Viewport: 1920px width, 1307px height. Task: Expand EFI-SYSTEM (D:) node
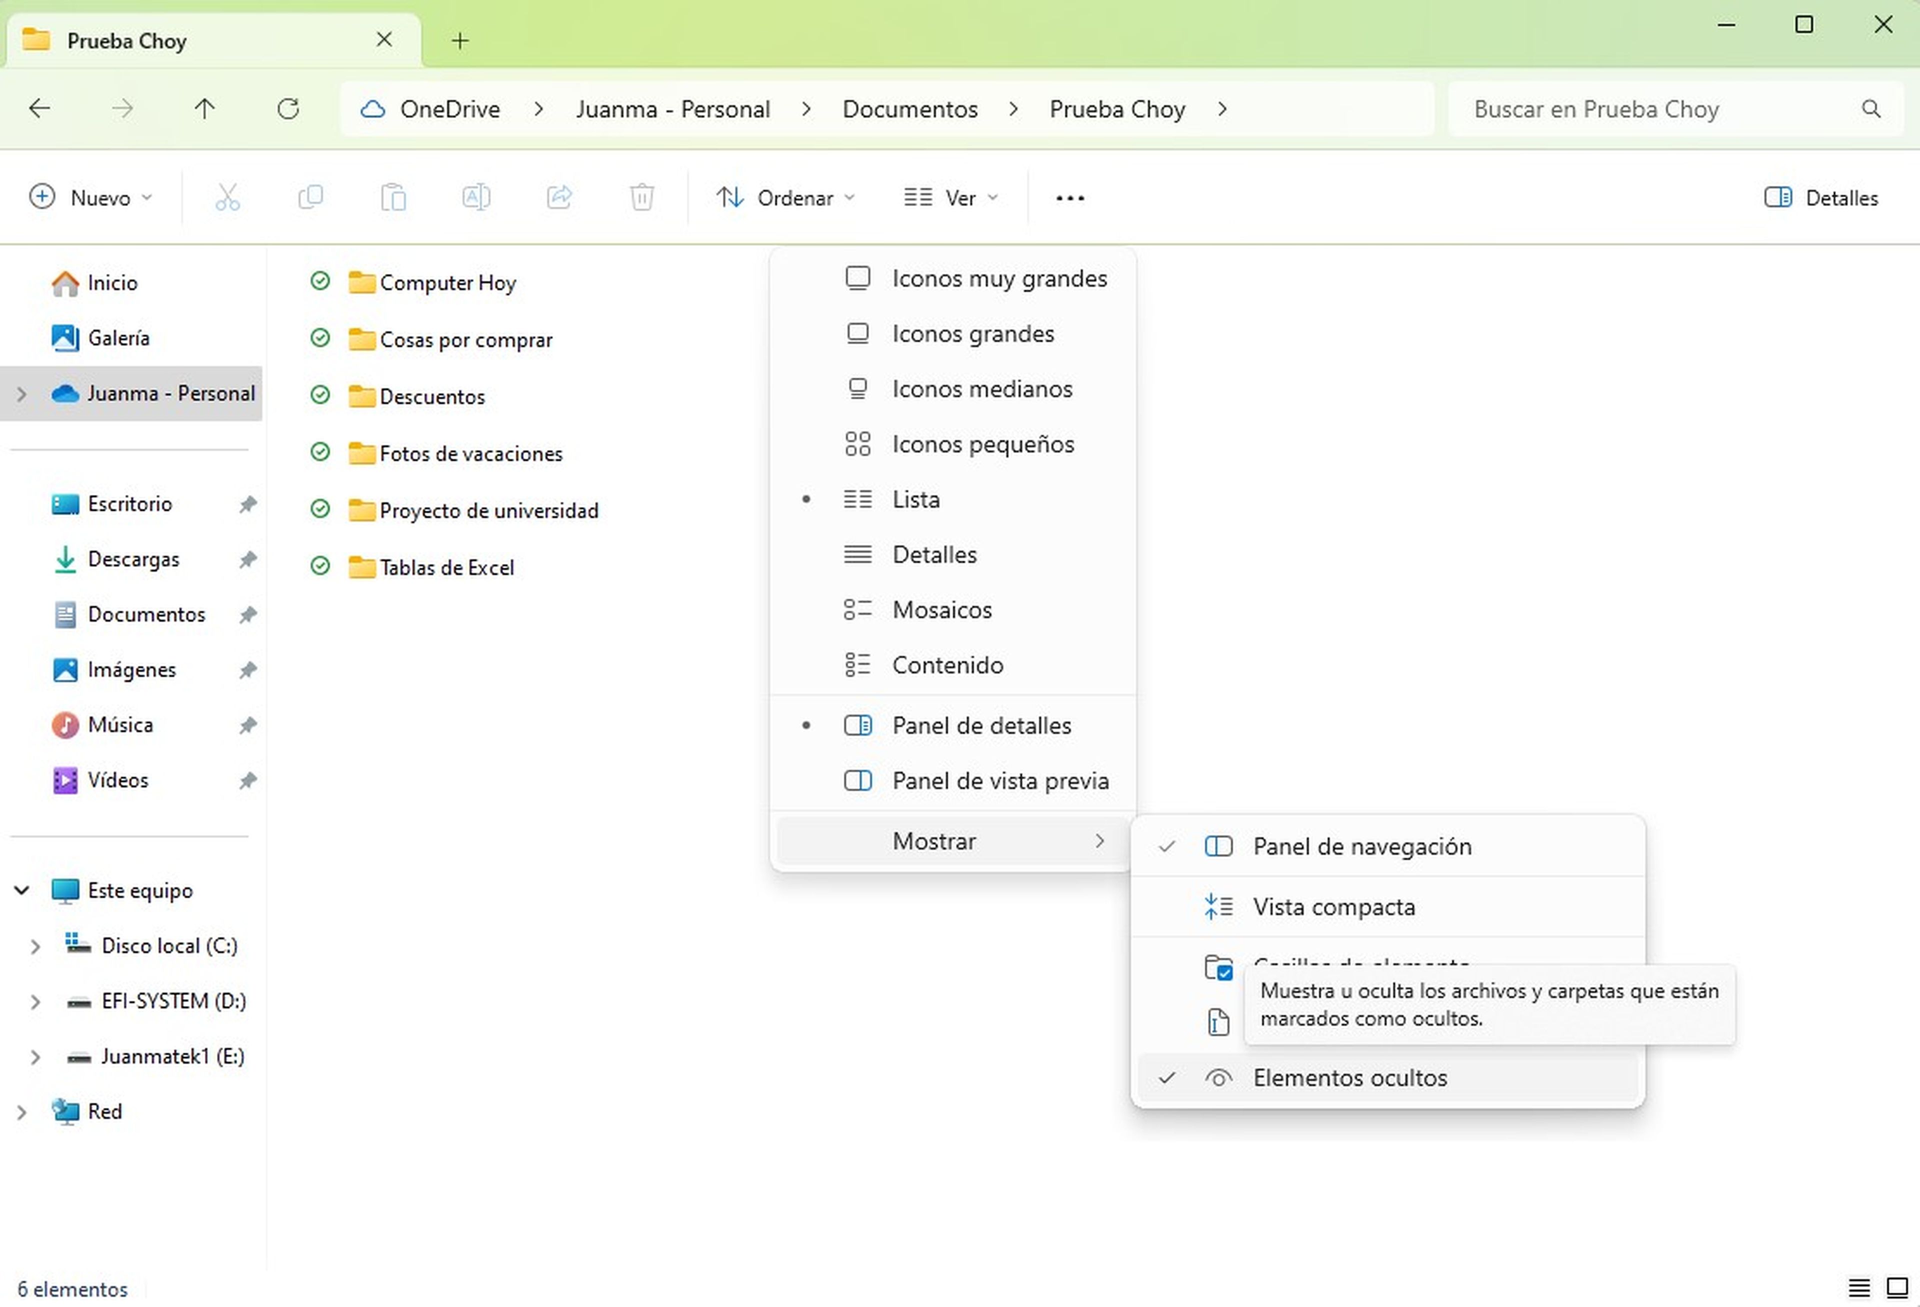[35, 1001]
